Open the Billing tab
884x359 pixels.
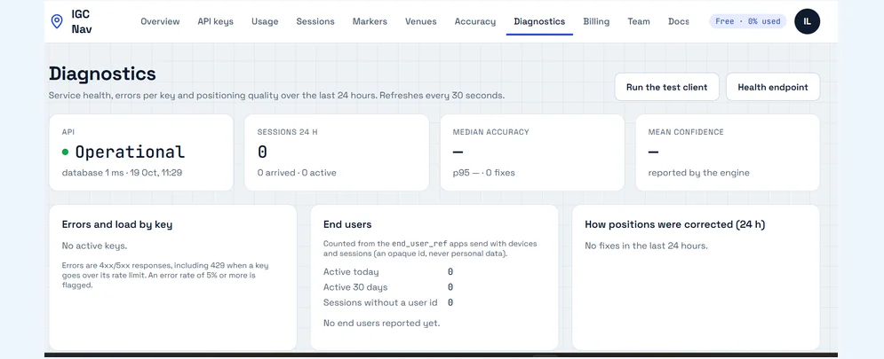596,21
